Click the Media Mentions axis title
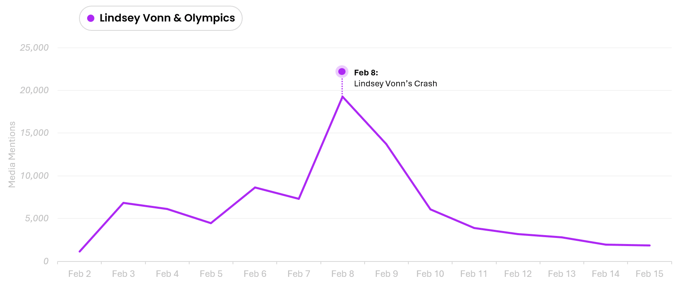 pos(12,154)
